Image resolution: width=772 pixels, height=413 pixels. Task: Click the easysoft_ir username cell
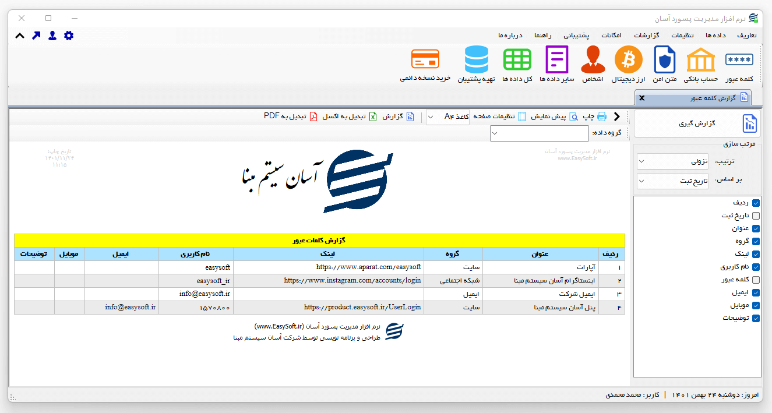click(x=196, y=281)
